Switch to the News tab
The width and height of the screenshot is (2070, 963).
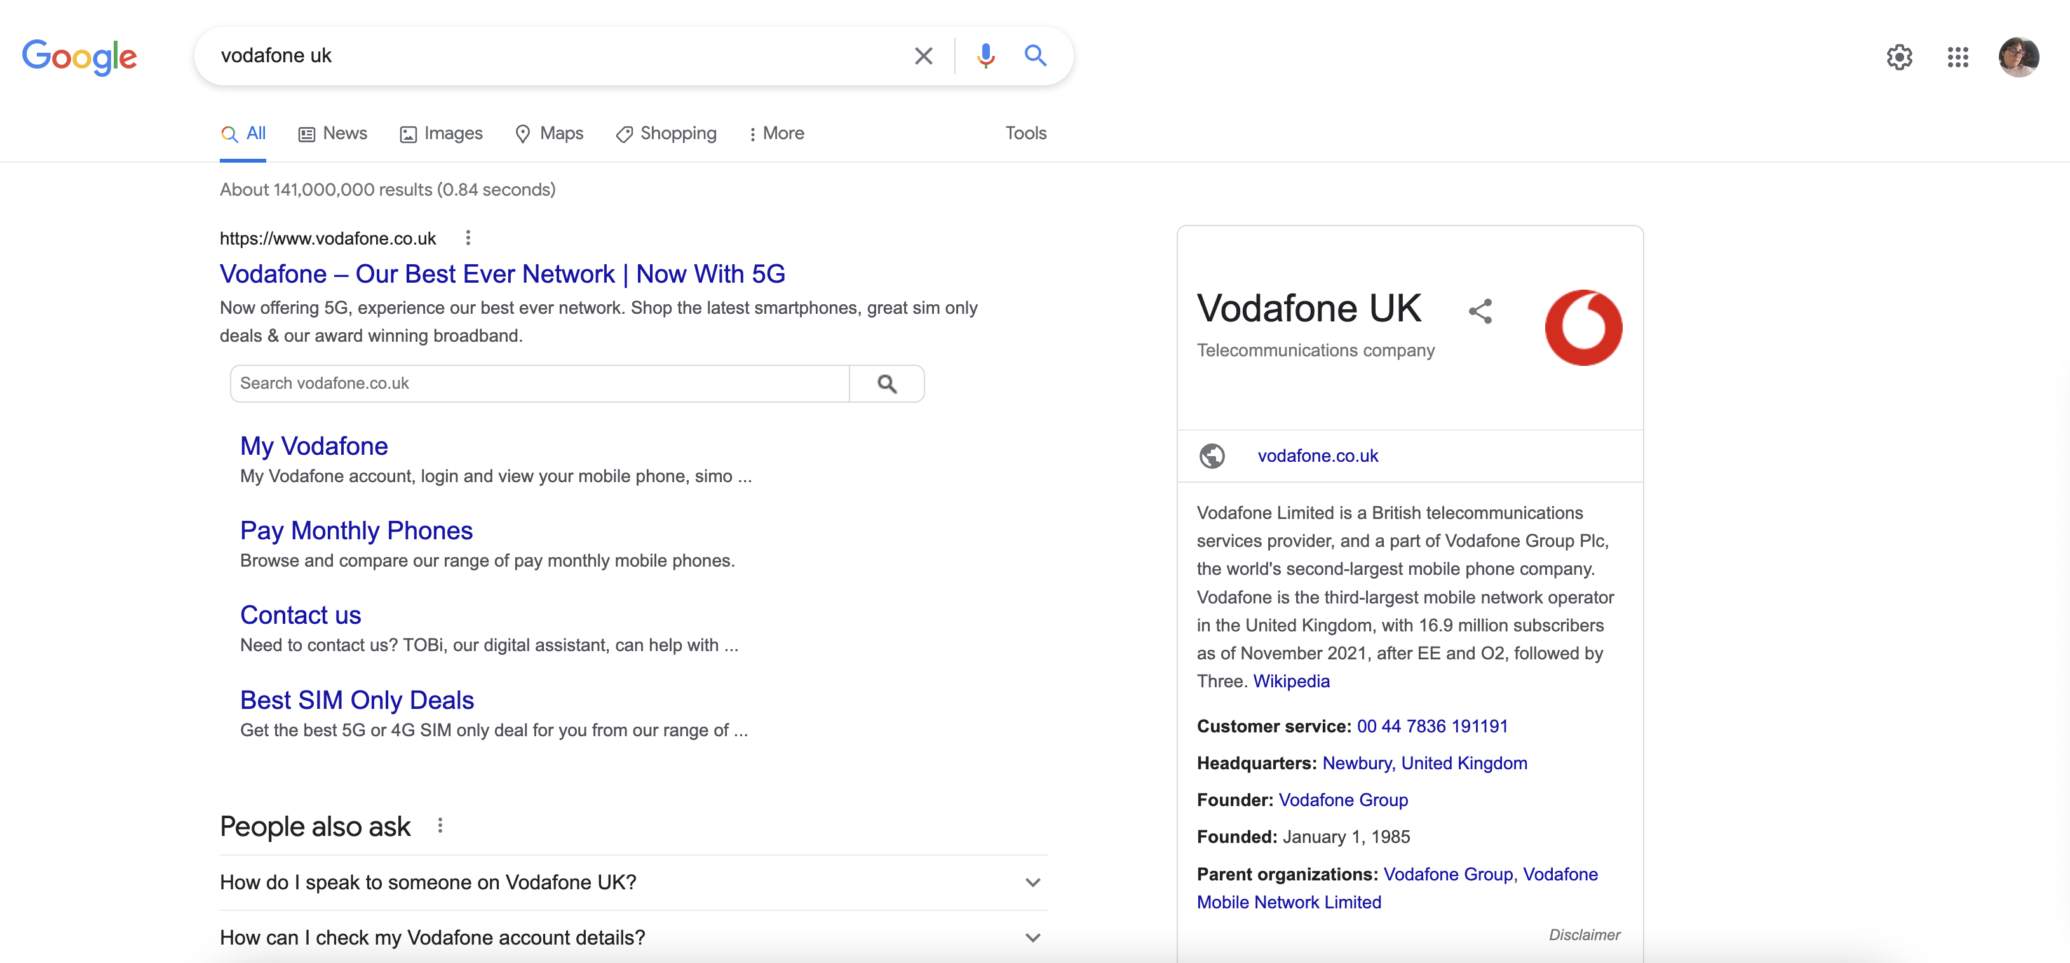pos(333,133)
